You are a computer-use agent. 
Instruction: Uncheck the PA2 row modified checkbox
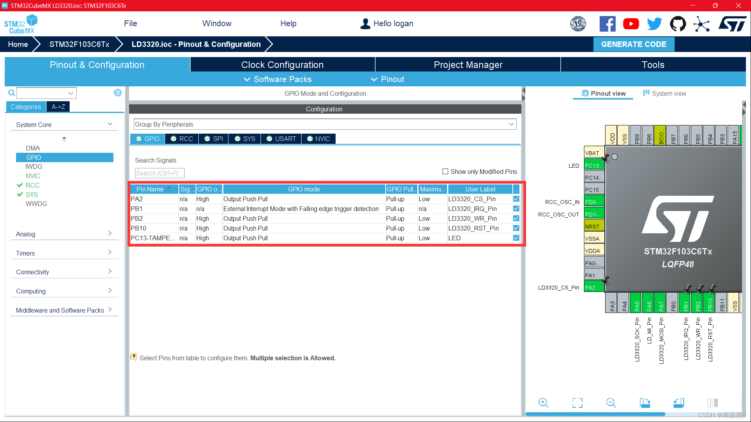coord(516,199)
